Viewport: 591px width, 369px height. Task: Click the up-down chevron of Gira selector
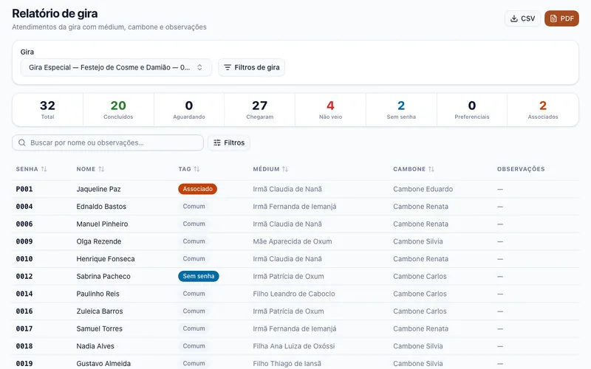199,67
